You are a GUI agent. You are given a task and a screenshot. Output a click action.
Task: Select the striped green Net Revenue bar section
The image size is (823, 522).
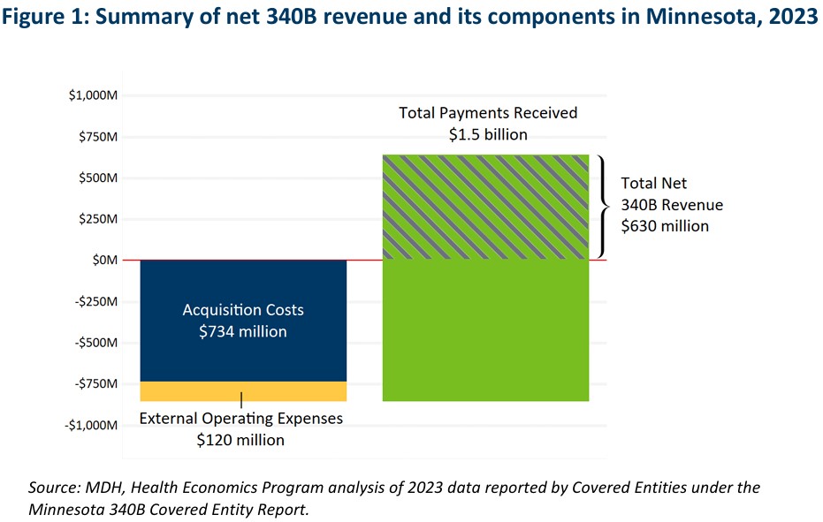click(484, 207)
